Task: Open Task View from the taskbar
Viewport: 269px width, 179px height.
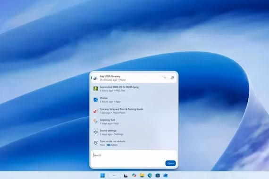Action: point(126,176)
